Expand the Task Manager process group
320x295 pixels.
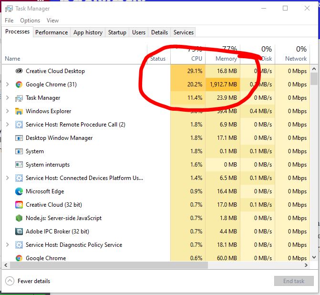(x=8, y=98)
